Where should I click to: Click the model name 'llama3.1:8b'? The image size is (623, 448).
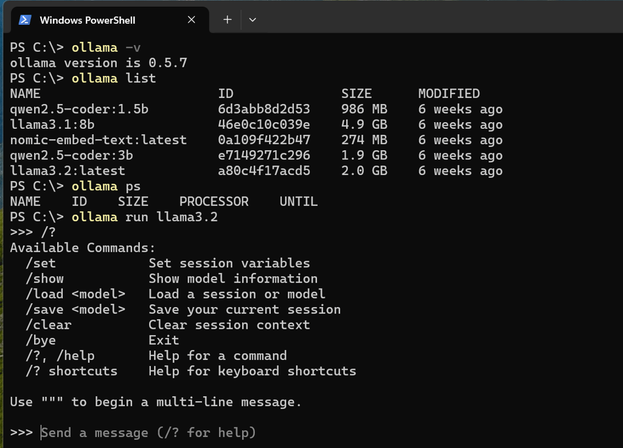[x=52, y=125]
